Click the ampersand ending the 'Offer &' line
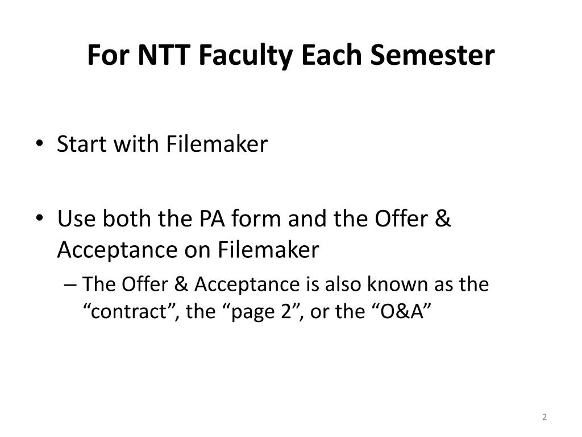This screenshot has height=437, width=582. [443, 218]
